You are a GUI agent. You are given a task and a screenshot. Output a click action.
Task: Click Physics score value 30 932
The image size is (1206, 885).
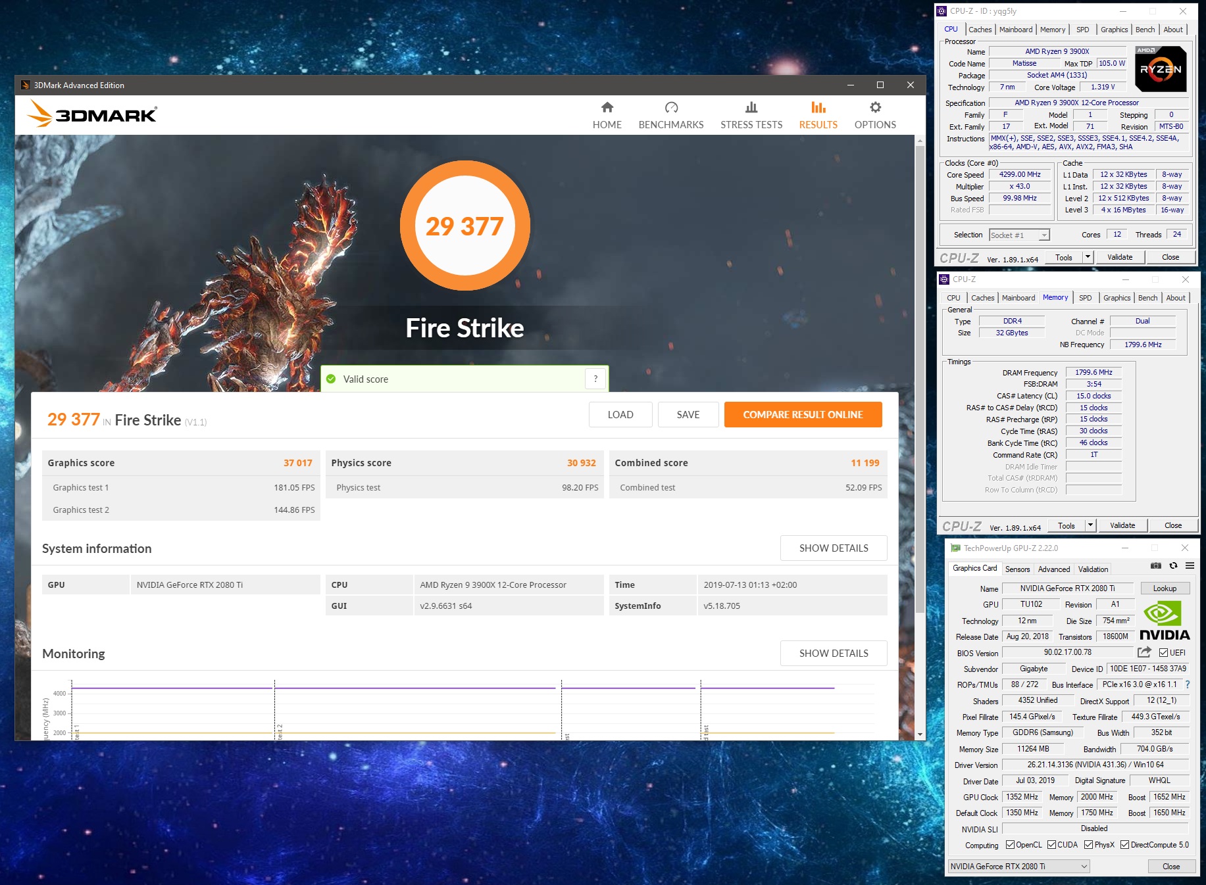581,463
